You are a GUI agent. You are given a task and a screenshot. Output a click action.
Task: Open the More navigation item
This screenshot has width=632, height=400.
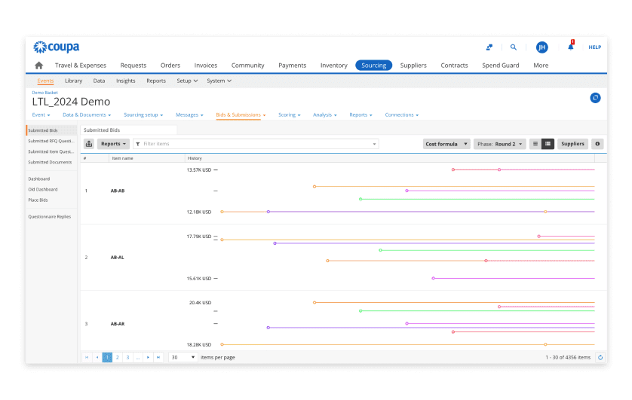point(541,66)
